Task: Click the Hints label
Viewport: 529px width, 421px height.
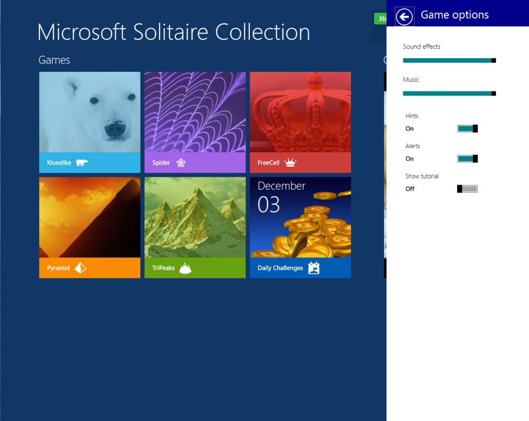Action: click(x=412, y=116)
